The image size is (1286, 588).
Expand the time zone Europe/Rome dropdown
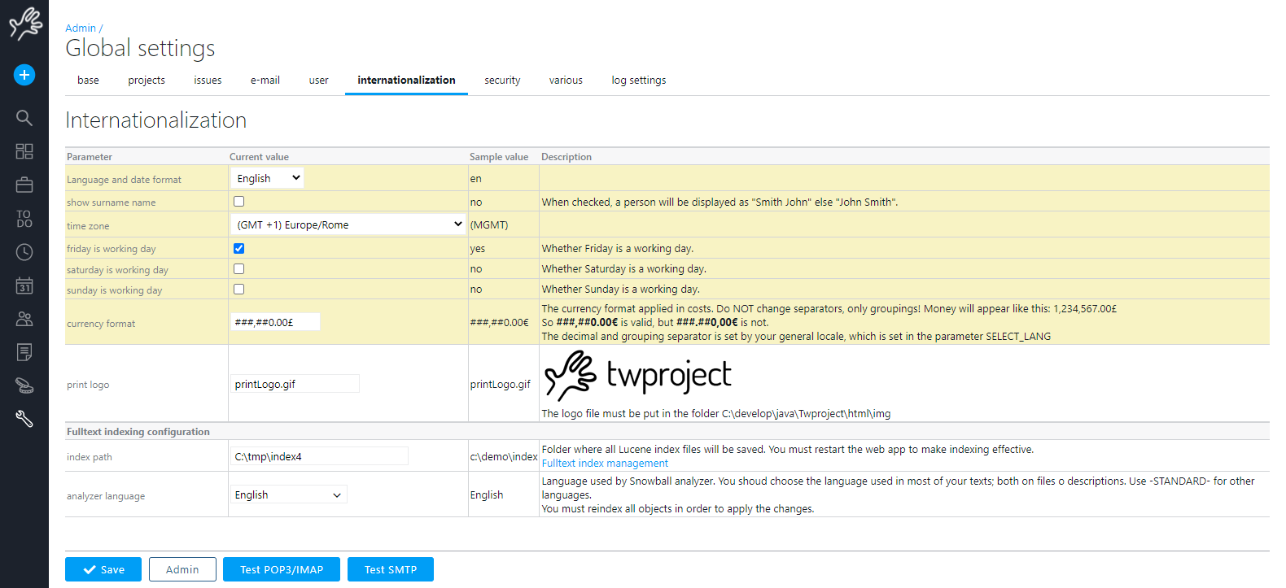click(x=348, y=224)
